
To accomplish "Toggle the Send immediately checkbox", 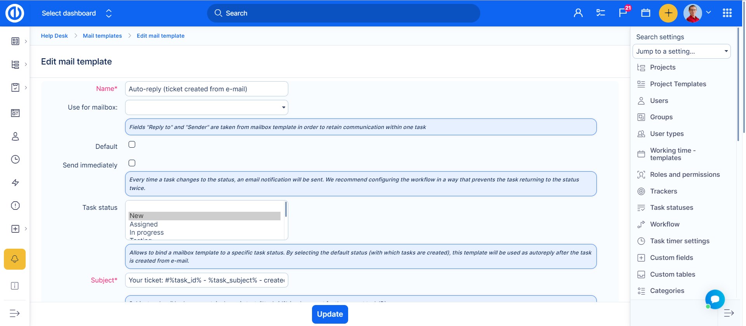I will click(x=132, y=163).
